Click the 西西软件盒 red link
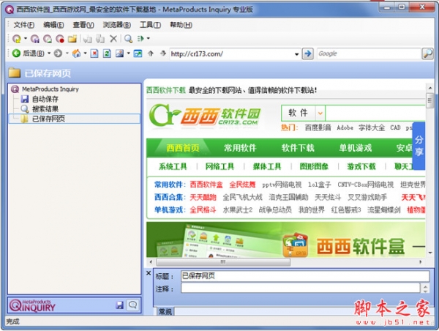Image resolution: width=439 pixels, height=331 pixels. (x=206, y=185)
